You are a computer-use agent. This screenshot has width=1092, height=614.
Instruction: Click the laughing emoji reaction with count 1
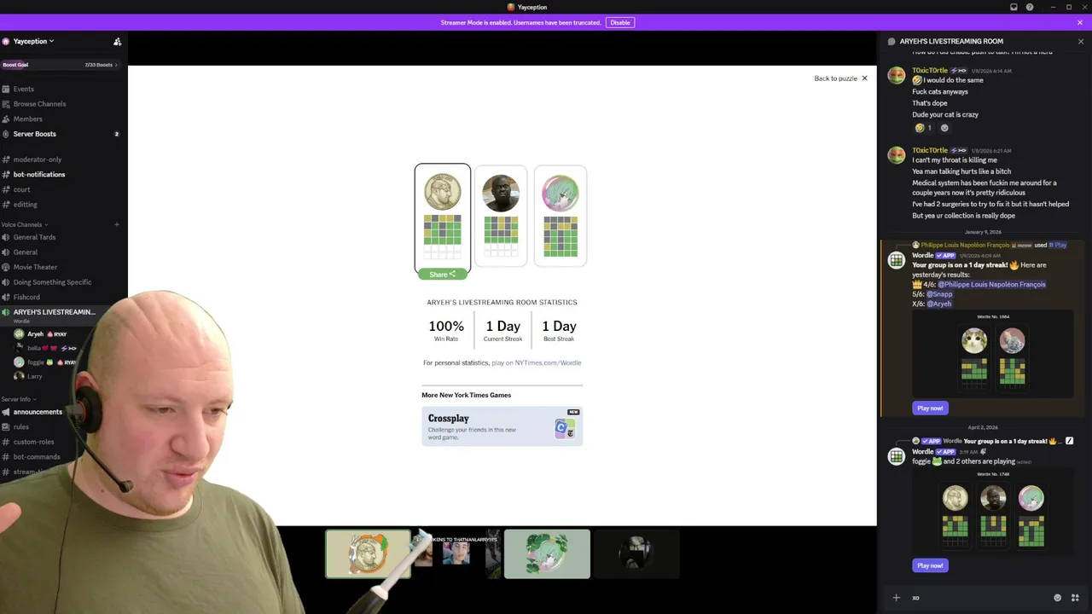click(924, 128)
